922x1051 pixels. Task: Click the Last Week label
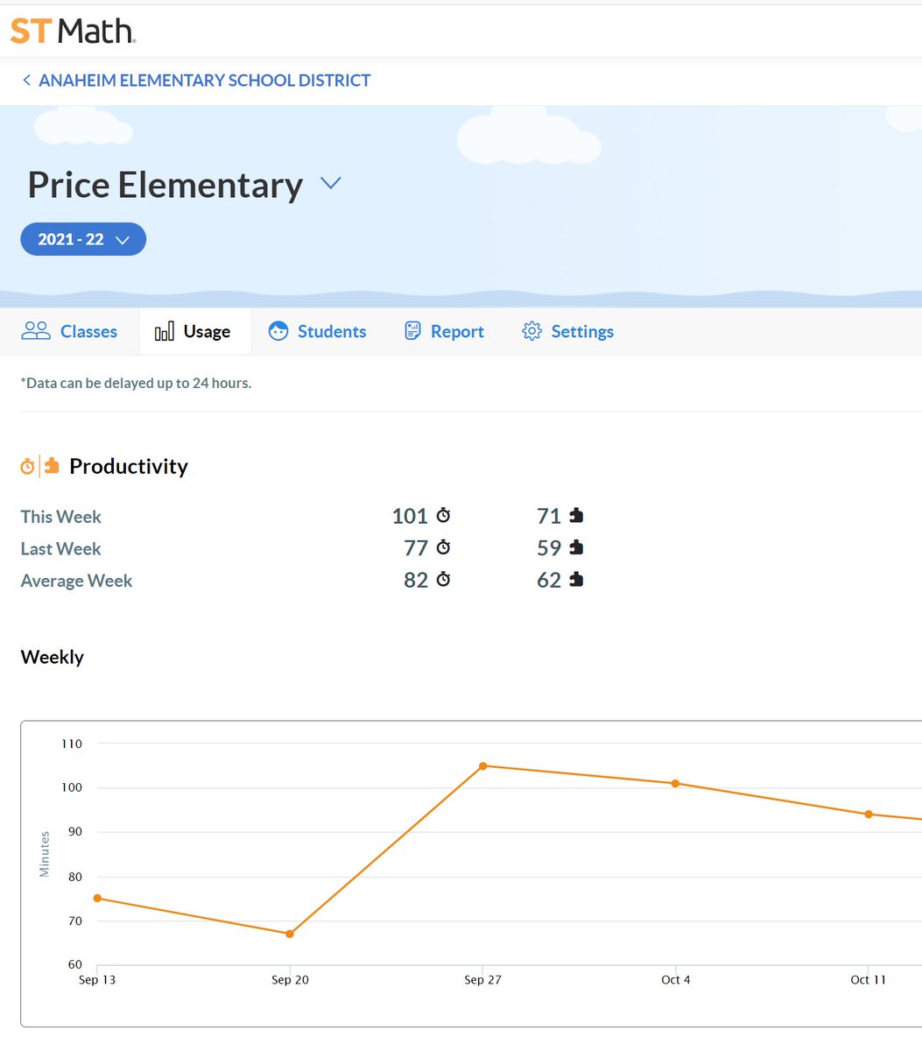tap(61, 549)
